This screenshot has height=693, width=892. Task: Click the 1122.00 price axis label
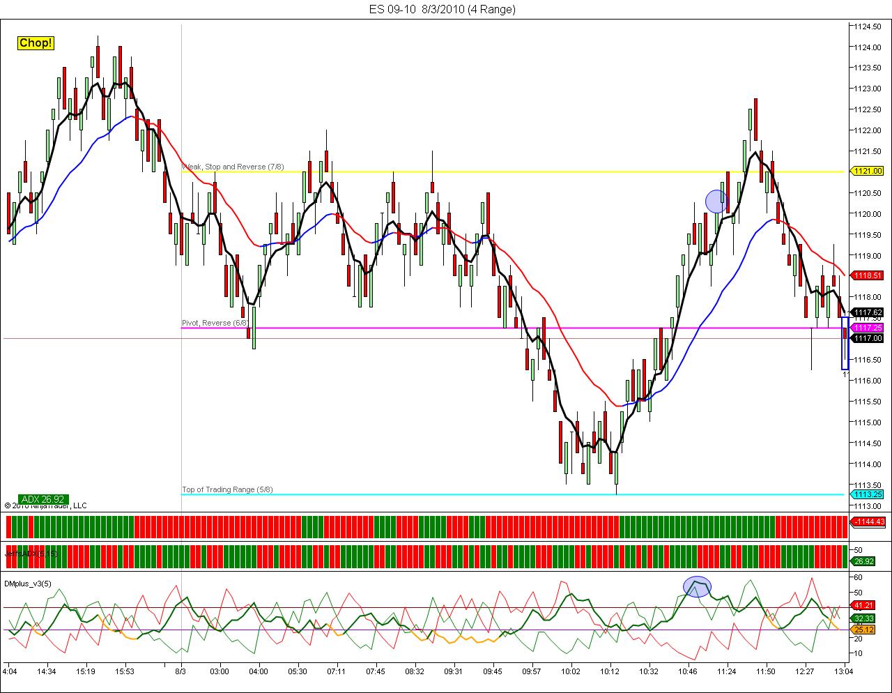867,130
